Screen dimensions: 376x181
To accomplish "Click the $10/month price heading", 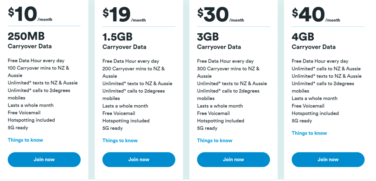I will (x=30, y=14).
